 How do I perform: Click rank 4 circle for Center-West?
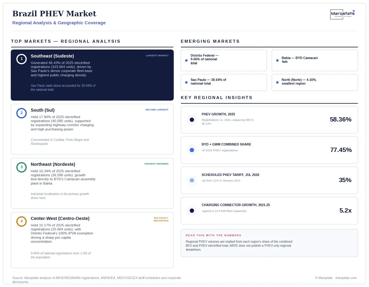pos(22,221)
